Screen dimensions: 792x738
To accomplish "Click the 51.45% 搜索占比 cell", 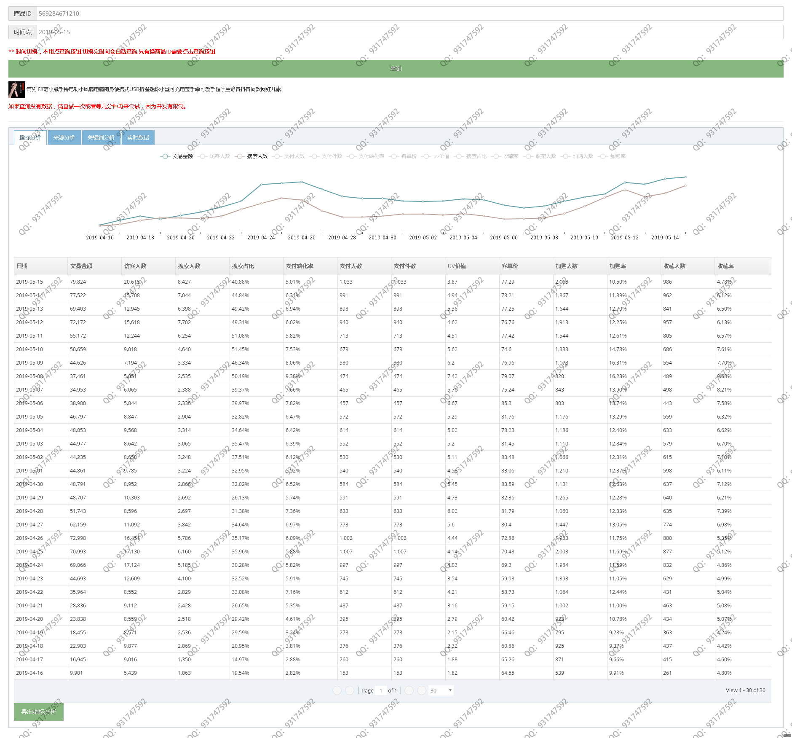I will [257, 349].
